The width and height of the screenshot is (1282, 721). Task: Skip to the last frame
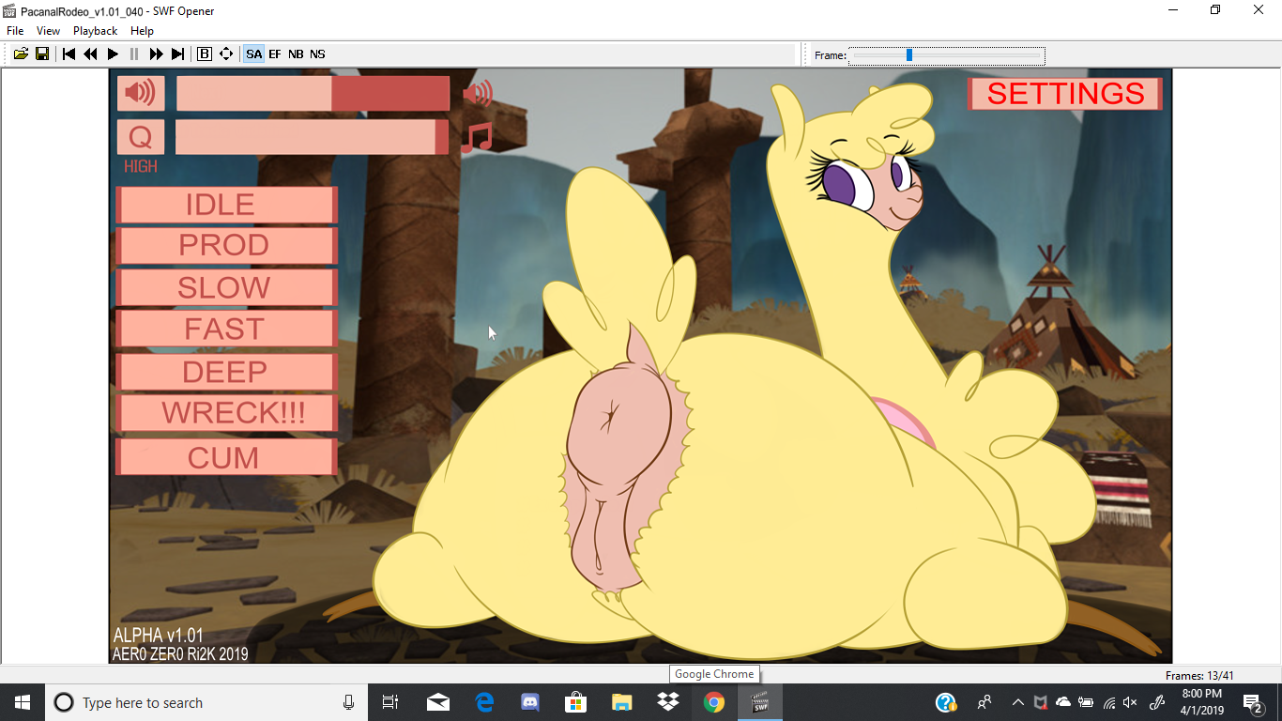tap(177, 54)
